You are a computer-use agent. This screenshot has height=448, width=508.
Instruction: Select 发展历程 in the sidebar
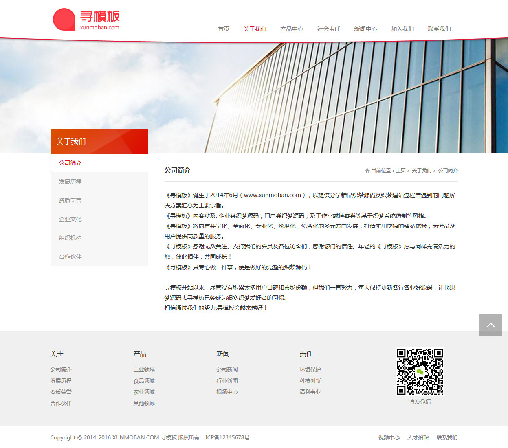pyautogui.click(x=99, y=182)
